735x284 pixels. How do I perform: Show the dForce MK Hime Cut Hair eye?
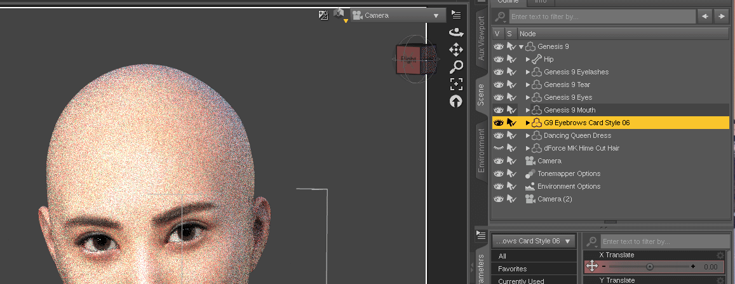point(498,148)
